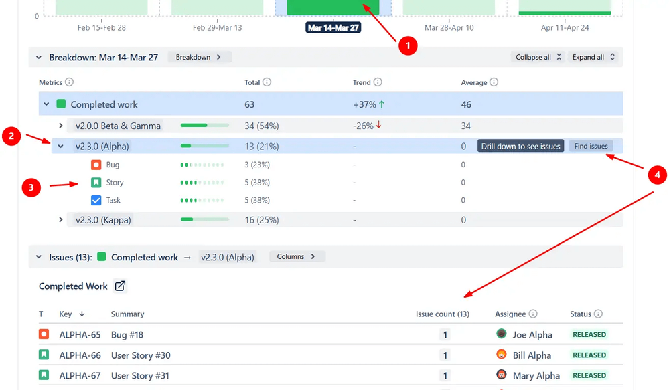This screenshot has height=390, width=669.
Task: Open issue ALPHA-65 link
Action: pyautogui.click(x=80, y=334)
